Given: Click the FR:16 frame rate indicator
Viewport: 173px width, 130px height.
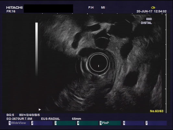Looking at the screenshot, I should tap(11, 11).
